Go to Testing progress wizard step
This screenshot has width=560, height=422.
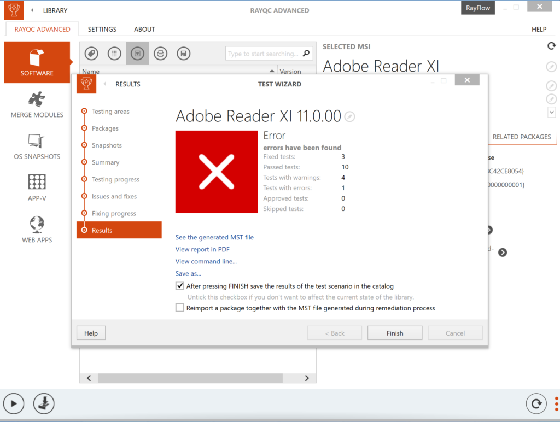pos(115,179)
